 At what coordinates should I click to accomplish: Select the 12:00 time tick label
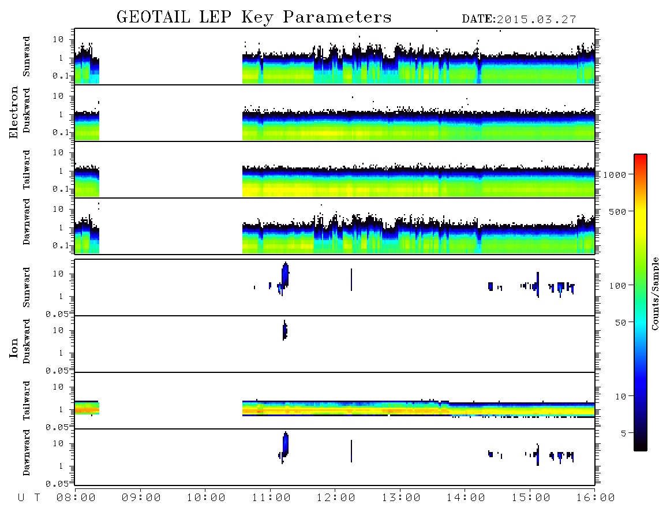[x=336, y=498]
